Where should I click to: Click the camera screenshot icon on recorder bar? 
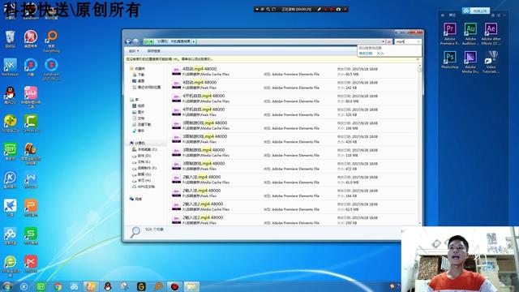[338, 9]
